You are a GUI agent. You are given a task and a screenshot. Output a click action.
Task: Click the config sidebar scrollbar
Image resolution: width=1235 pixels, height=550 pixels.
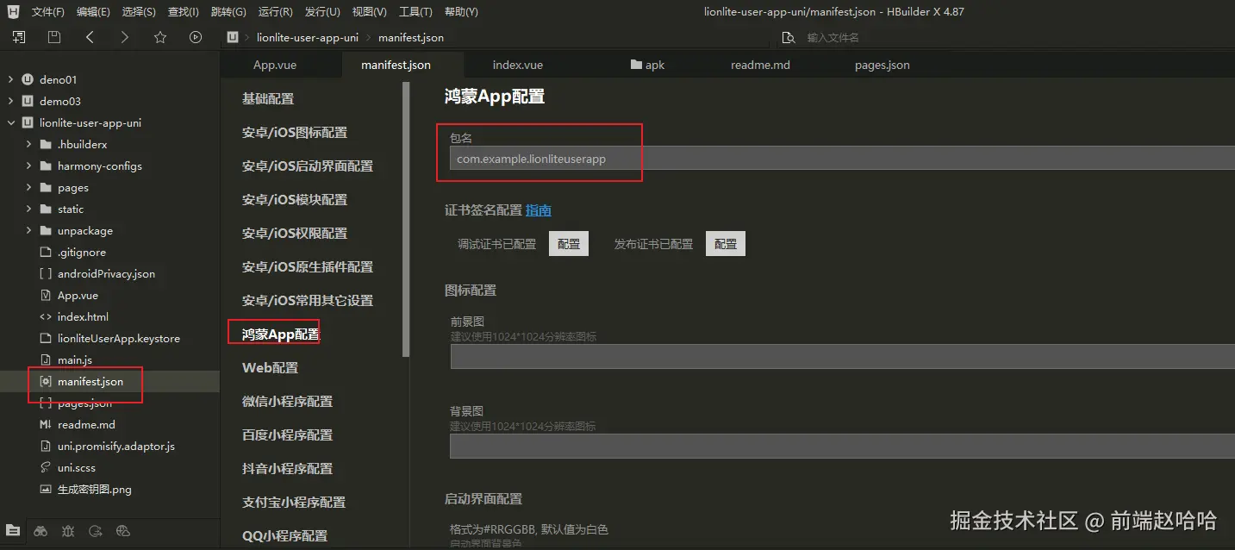click(406, 220)
